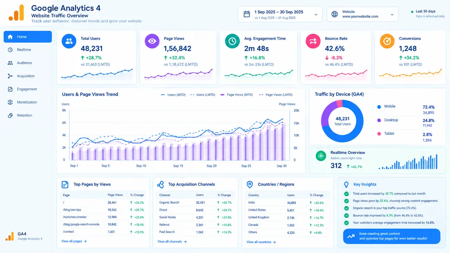
Task: Go to Home in the sidebar
Action: pos(28,37)
